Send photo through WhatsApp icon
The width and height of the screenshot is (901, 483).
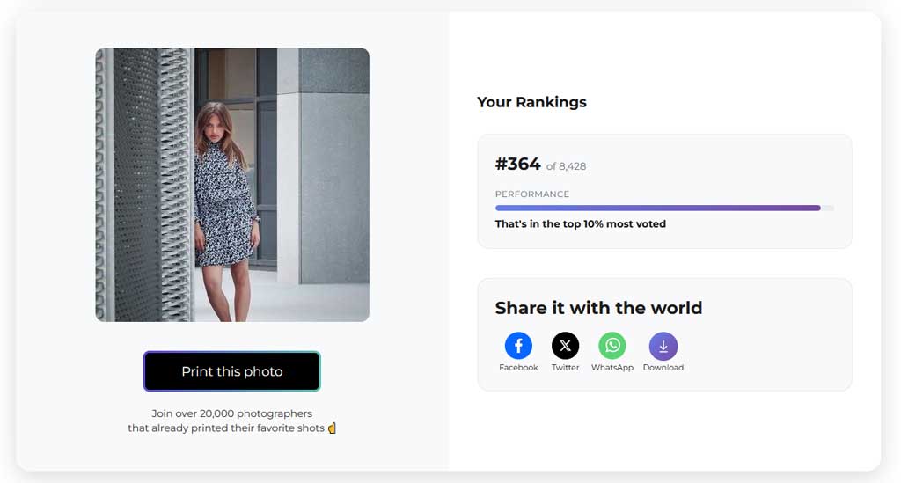click(x=612, y=346)
